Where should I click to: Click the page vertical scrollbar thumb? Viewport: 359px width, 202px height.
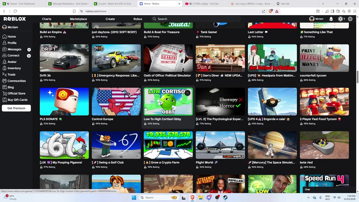pos(357,77)
